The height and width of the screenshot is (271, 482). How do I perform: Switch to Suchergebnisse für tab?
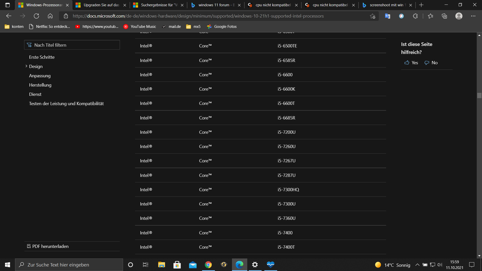(158, 5)
